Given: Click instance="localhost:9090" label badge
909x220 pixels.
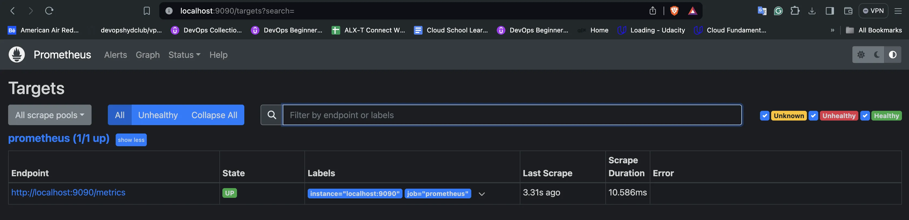Looking at the screenshot, I should [x=355, y=194].
